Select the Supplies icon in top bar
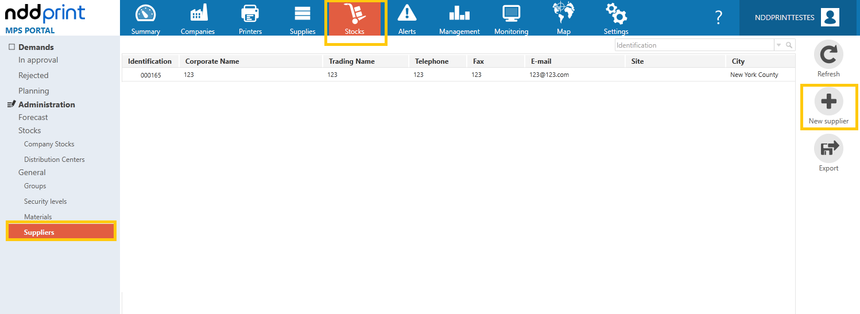Image resolution: width=860 pixels, height=314 pixels. coord(303,14)
